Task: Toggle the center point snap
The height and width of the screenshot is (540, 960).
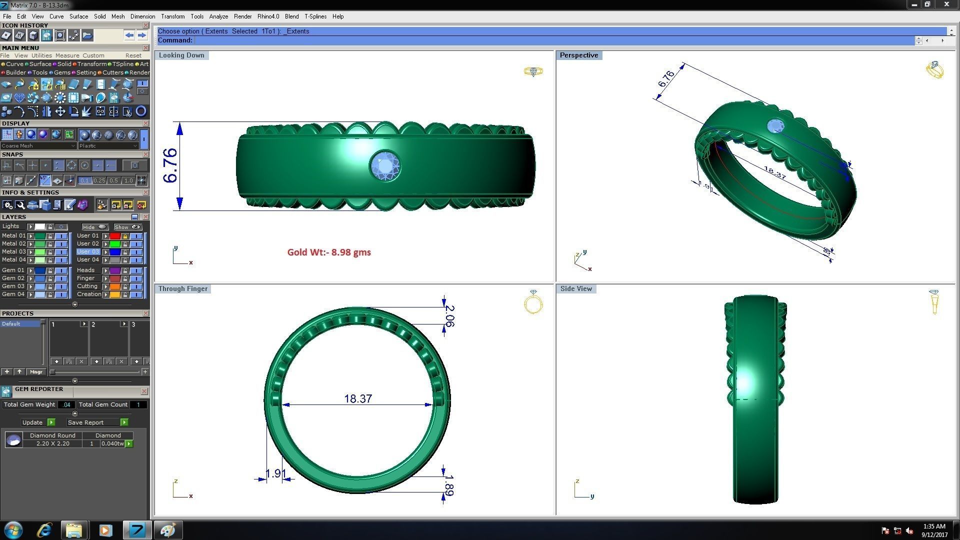Action: click(x=84, y=165)
